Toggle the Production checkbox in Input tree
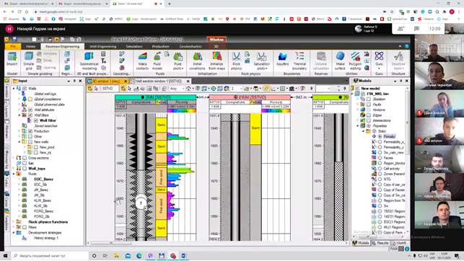This screenshot has height=261, width=464. pos(30,131)
